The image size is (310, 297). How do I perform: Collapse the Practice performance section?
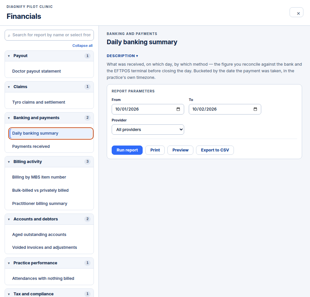pyautogui.click(x=49, y=263)
